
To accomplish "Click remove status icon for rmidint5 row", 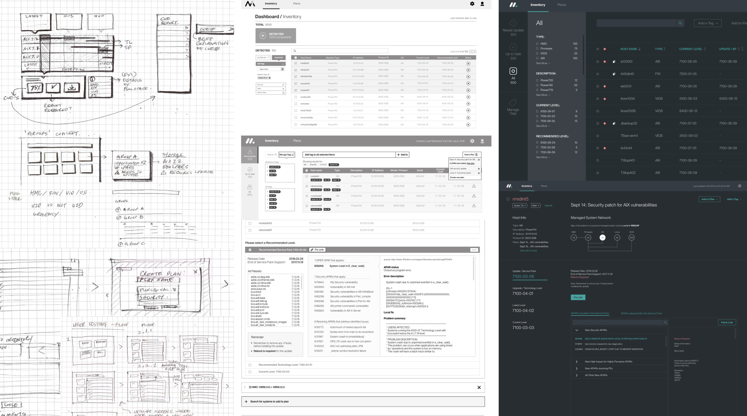I will (468, 63).
